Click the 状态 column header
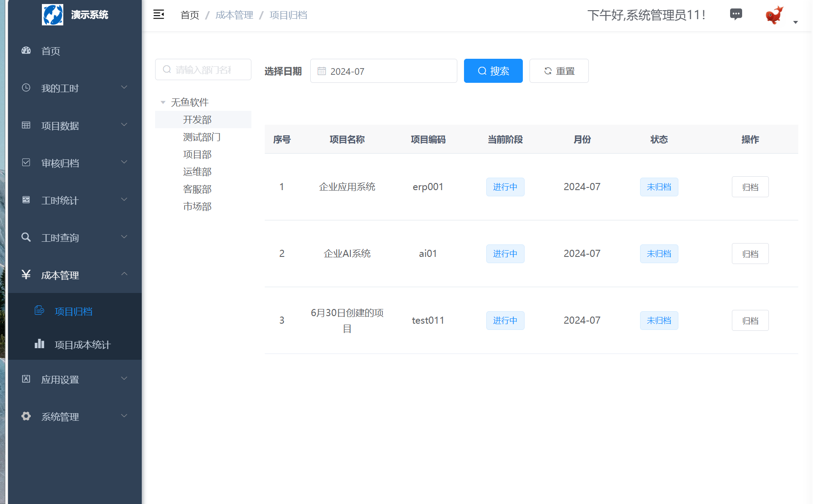 tap(659, 139)
